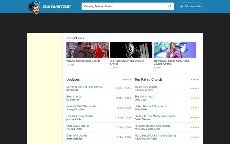Open Letter To An Old Poet chords
Screen dimensions: 230x144
(x=84, y=87)
